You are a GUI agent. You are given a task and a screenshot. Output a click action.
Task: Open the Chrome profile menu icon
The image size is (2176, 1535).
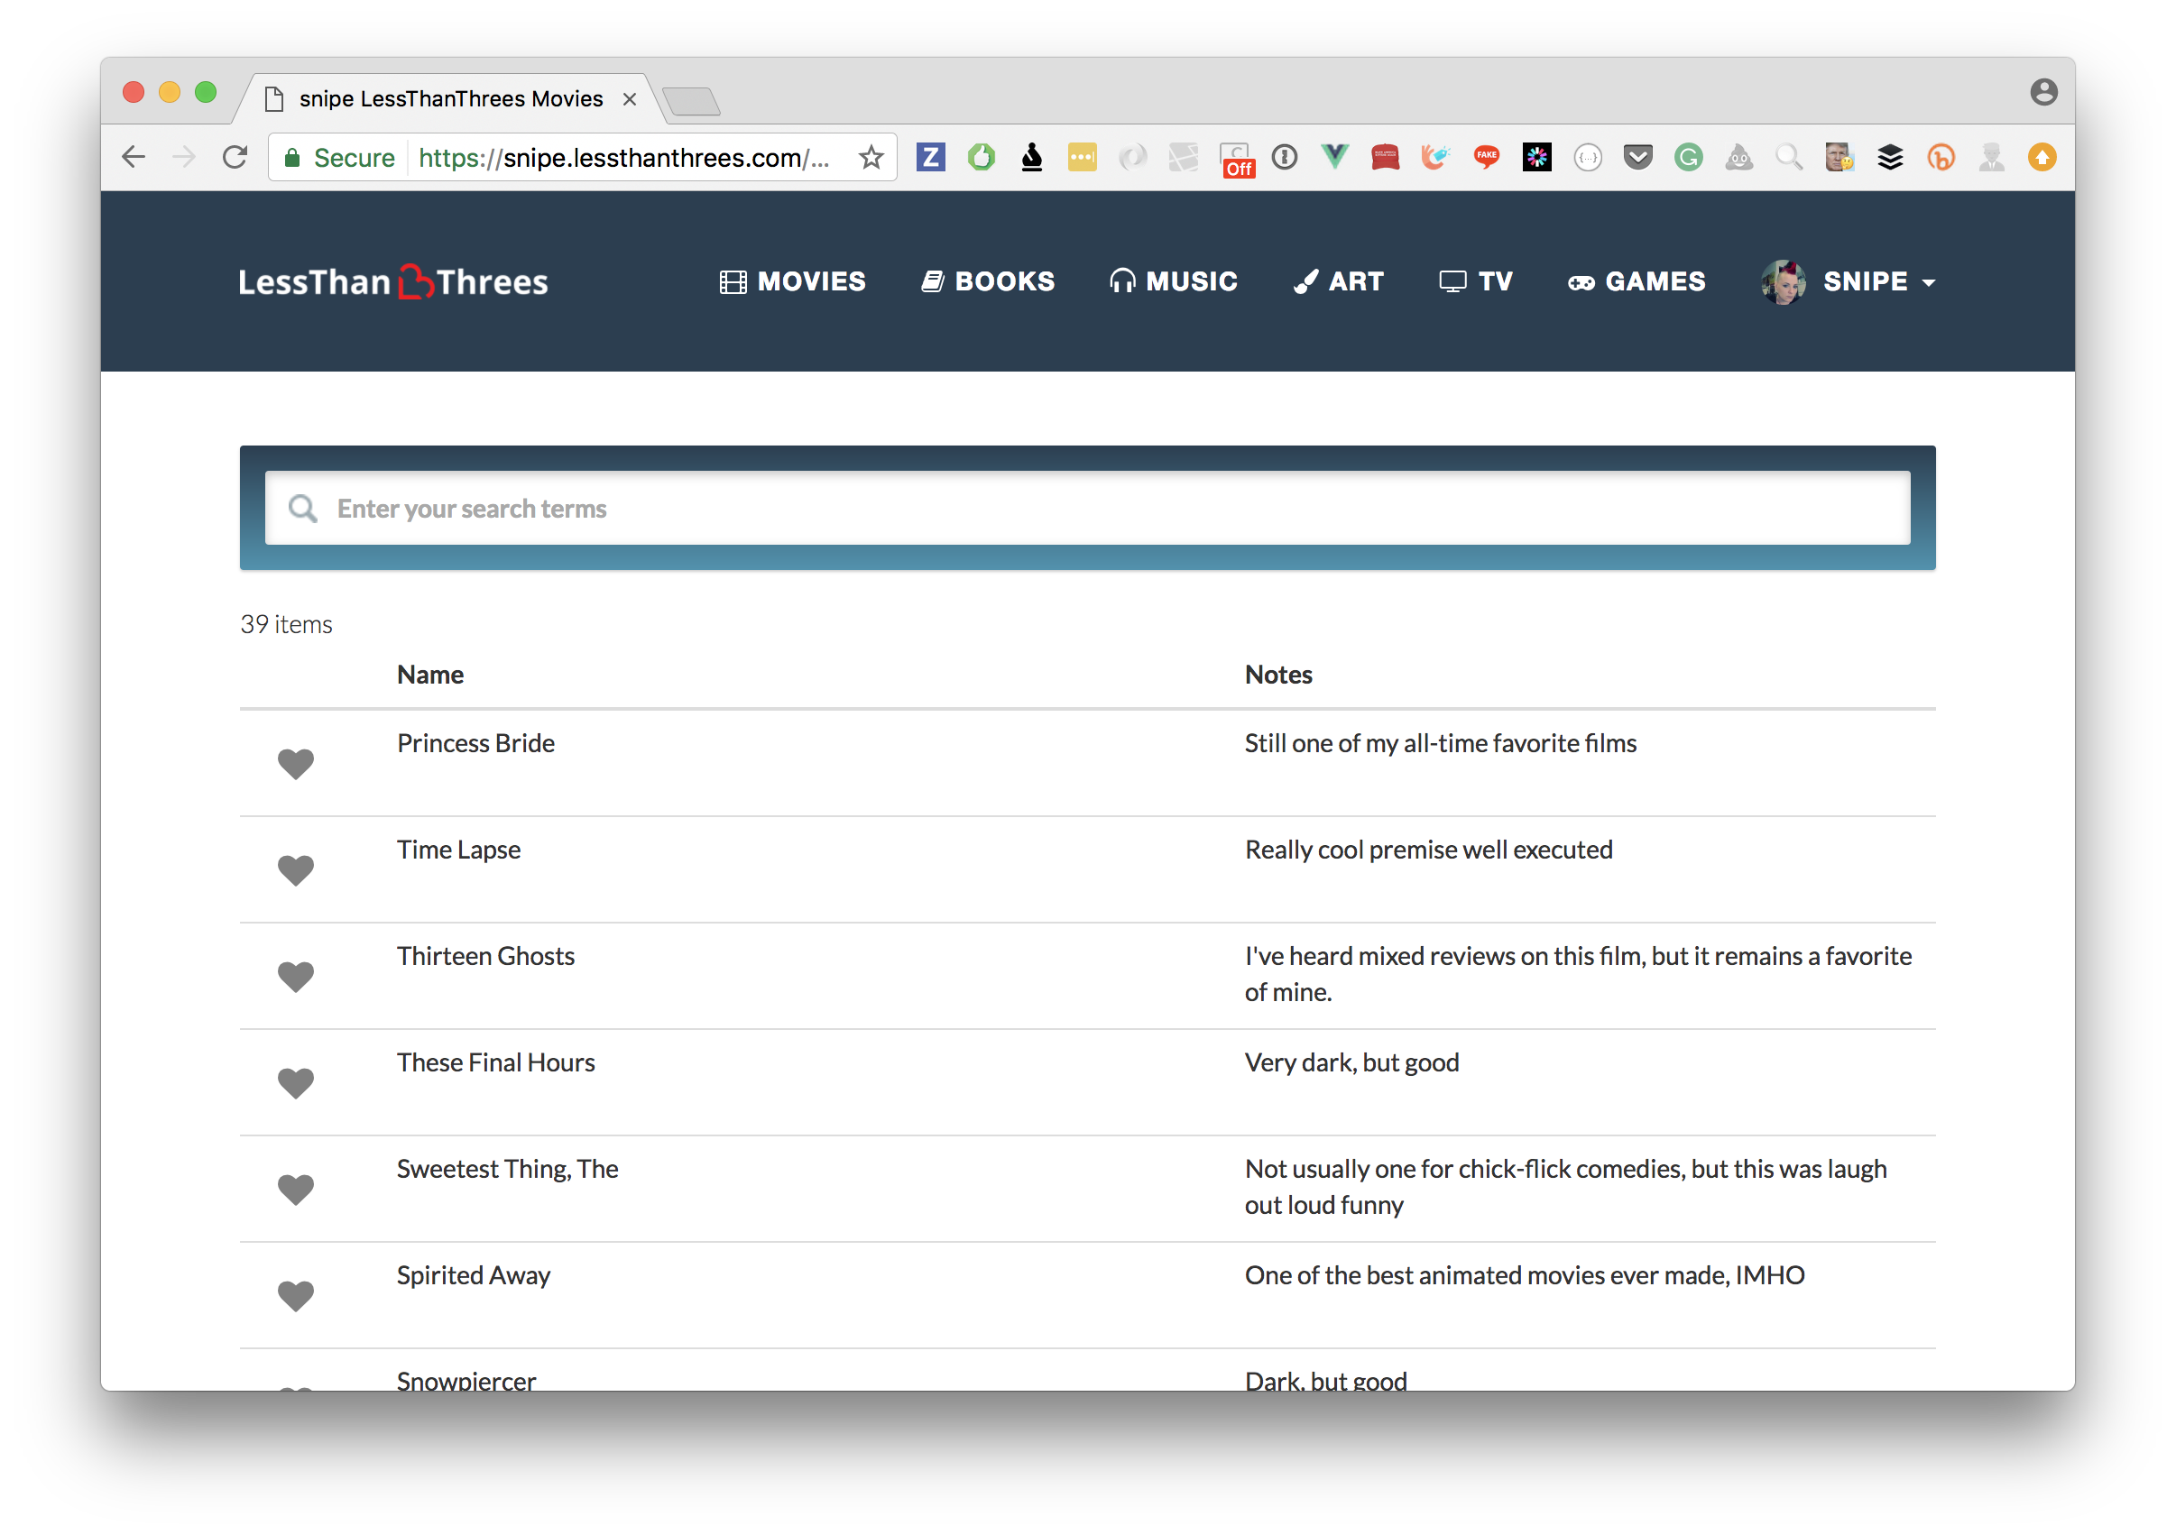tap(2043, 92)
